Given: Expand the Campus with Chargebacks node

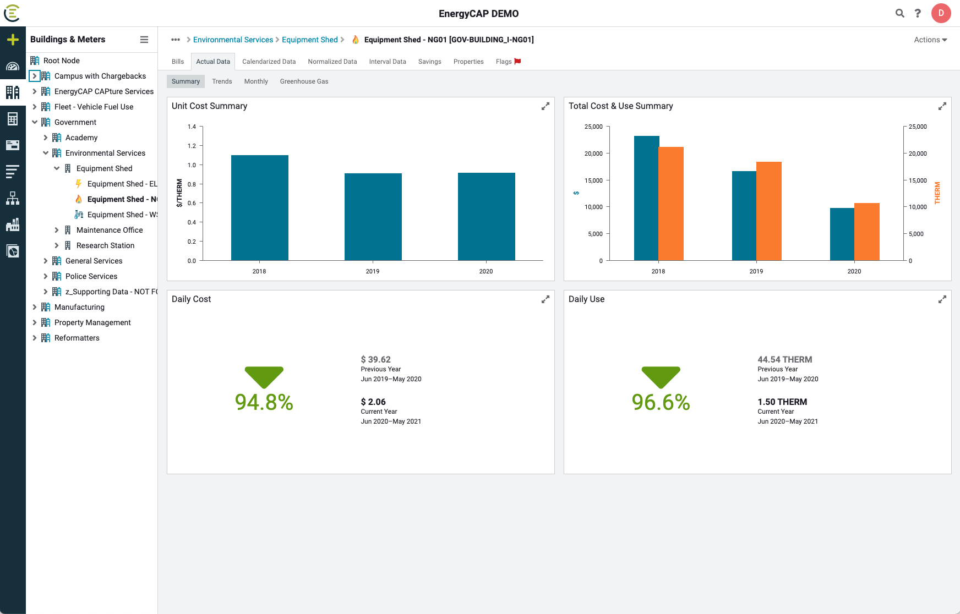Looking at the screenshot, I should click(34, 76).
